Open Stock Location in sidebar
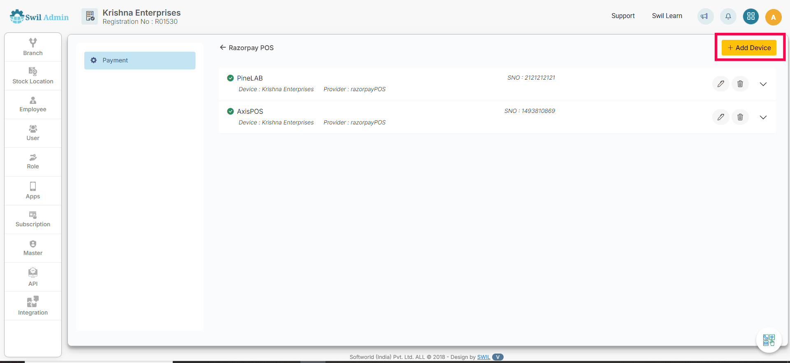Viewport: 790px width, 363px height. tap(33, 76)
